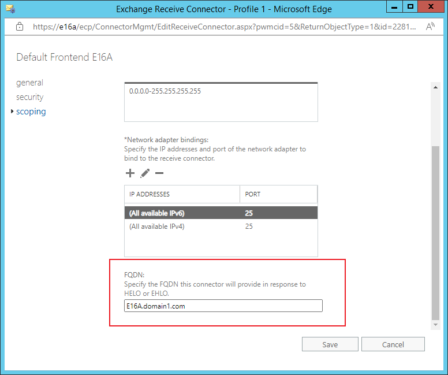
Task: Save the receive connector settings
Action: pyautogui.click(x=330, y=344)
